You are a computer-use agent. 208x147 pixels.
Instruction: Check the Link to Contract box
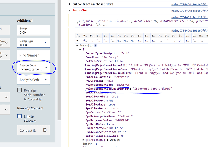click(20, 116)
